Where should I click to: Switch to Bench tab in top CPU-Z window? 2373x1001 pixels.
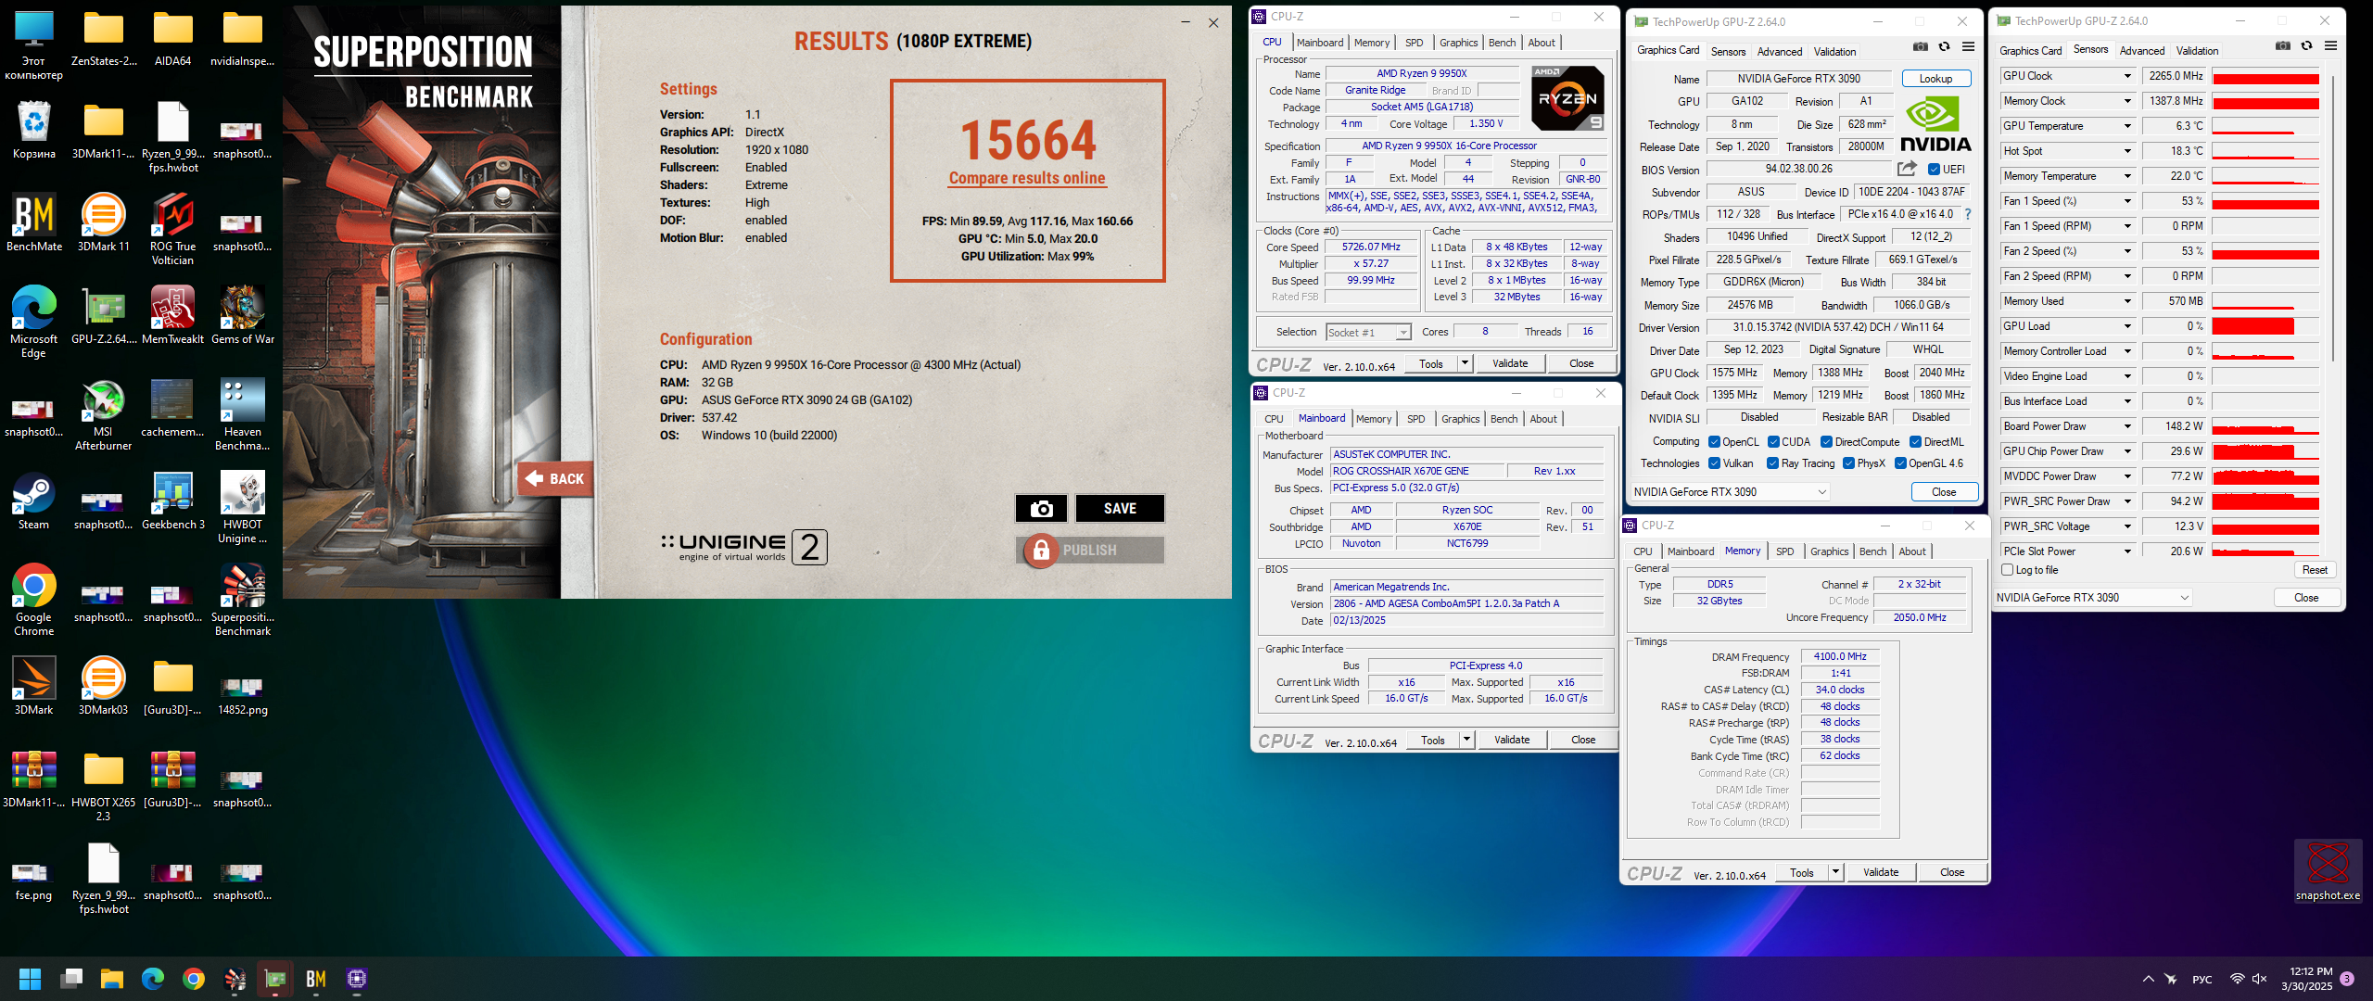[1503, 43]
